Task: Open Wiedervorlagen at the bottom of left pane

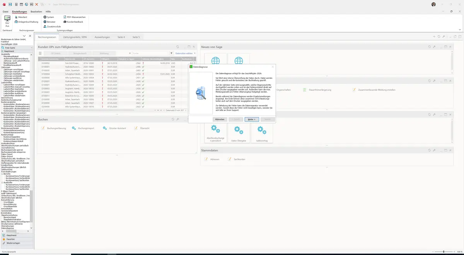Action: pyautogui.click(x=17, y=243)
